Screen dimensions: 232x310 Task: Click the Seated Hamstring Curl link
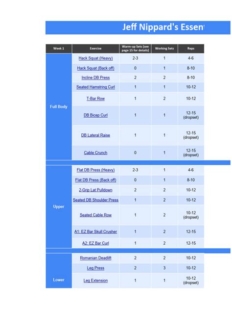tap(95, 87)
